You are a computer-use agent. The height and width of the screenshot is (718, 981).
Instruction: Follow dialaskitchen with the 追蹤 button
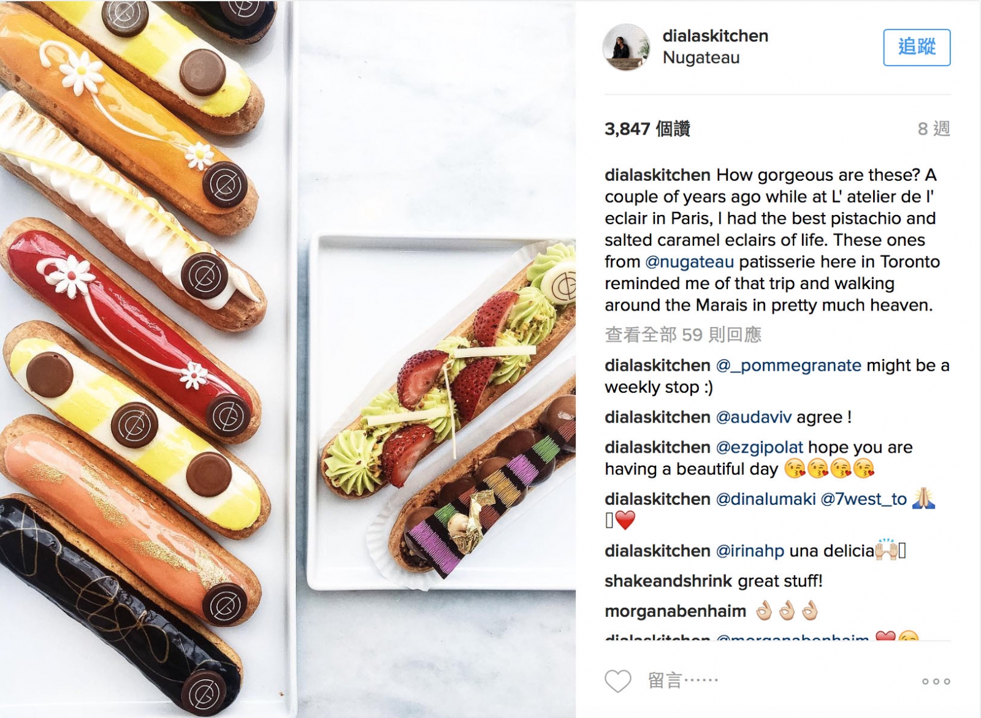917,47
